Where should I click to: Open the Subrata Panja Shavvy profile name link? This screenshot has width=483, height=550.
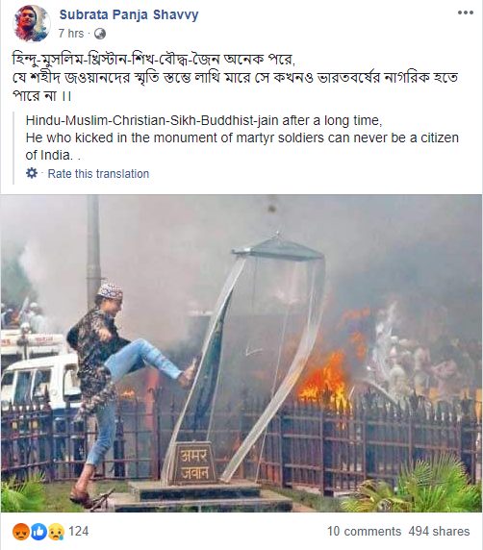tap(129, 14)
